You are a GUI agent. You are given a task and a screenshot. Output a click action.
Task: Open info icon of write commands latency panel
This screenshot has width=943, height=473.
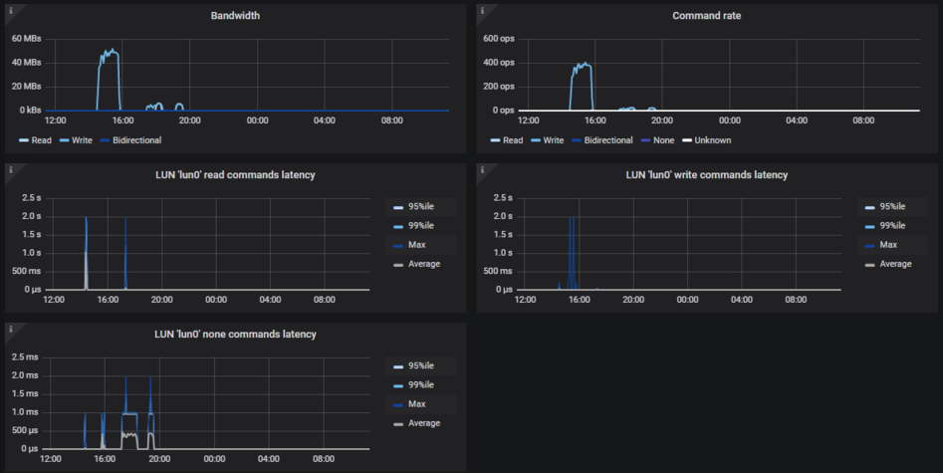pyautogui.click(x=482, y=170)
